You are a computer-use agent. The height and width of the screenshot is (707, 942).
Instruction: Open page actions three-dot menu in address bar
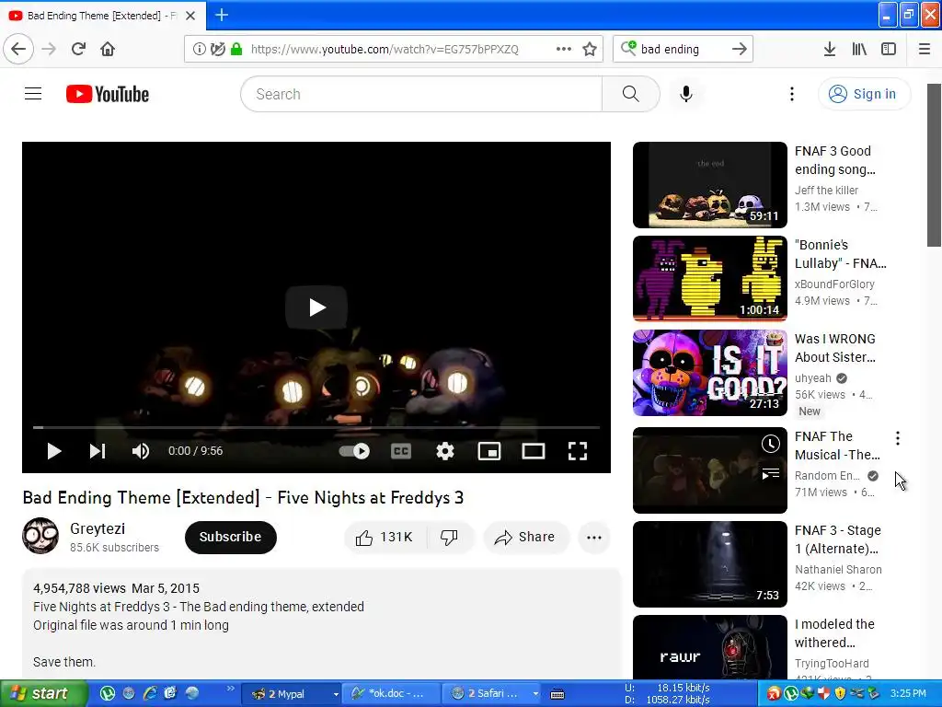(564, 49)
